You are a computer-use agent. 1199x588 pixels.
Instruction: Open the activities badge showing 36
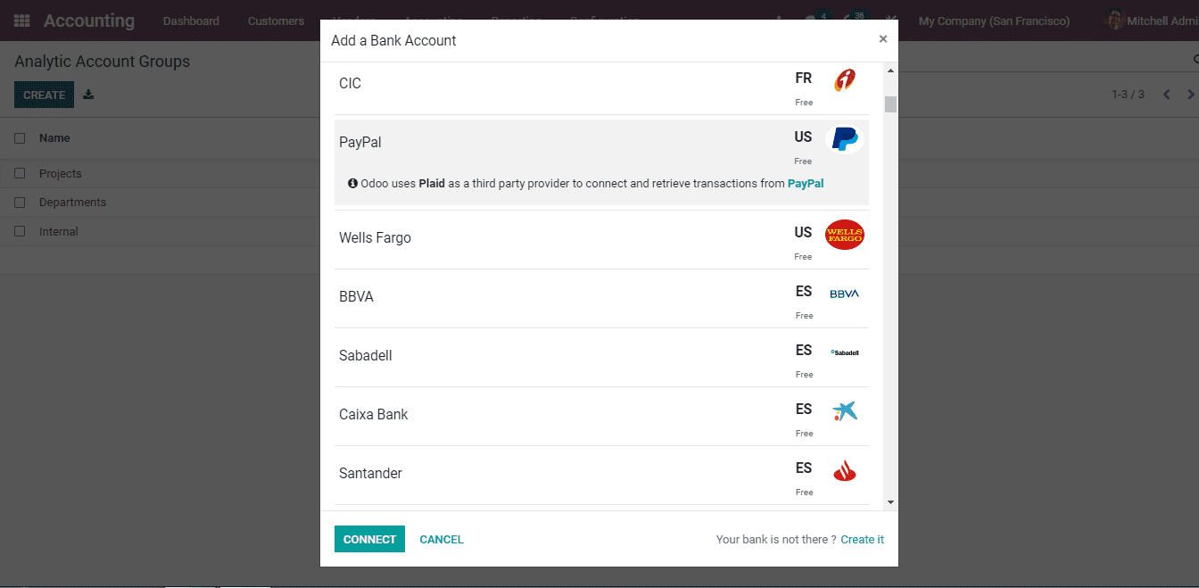click(854, 15)
